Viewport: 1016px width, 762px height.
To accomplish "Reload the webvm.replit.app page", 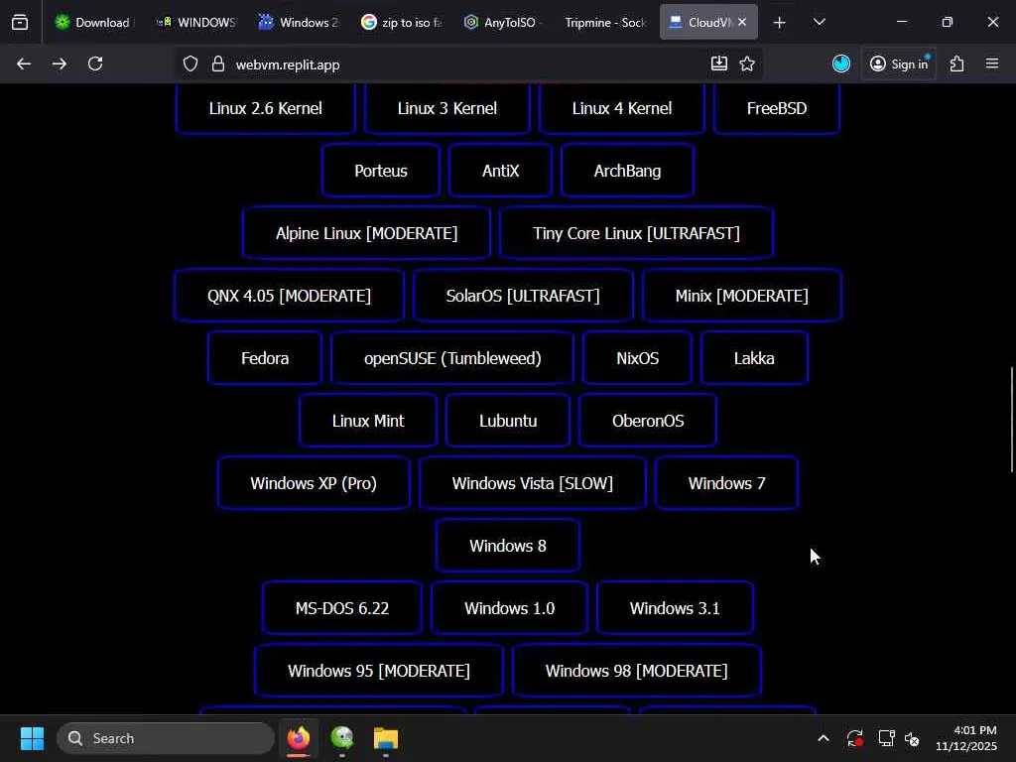I will pyautogui.click(x=95, y=63).
